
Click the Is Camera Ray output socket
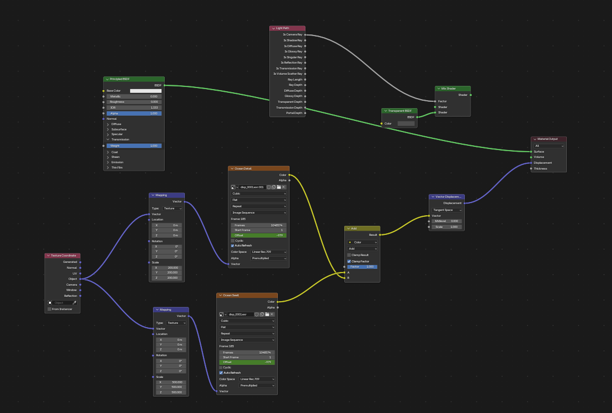pos(305,34)
